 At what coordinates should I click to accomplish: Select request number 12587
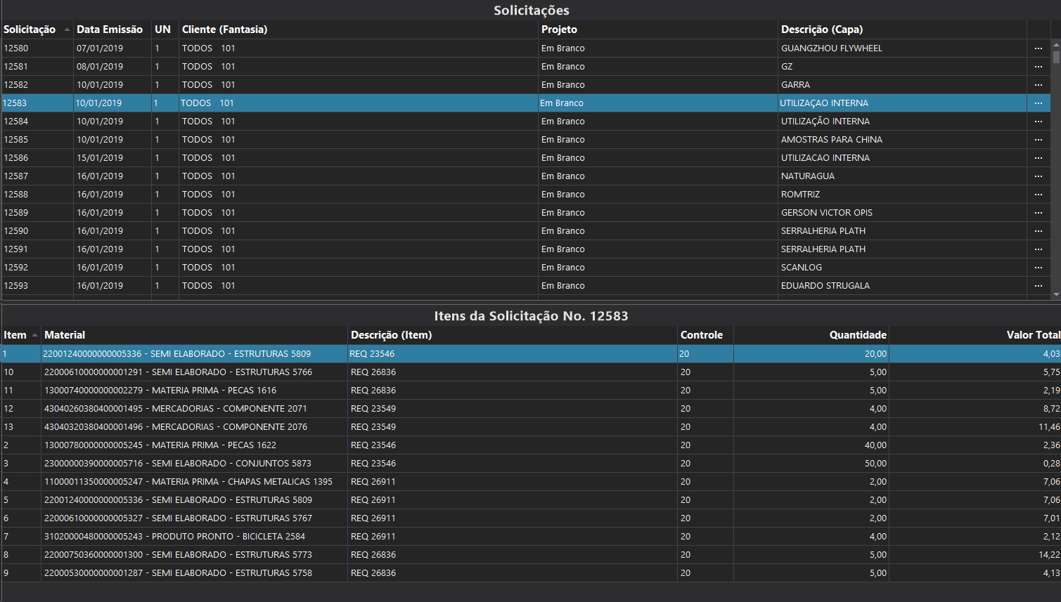[x=16, y=176]
